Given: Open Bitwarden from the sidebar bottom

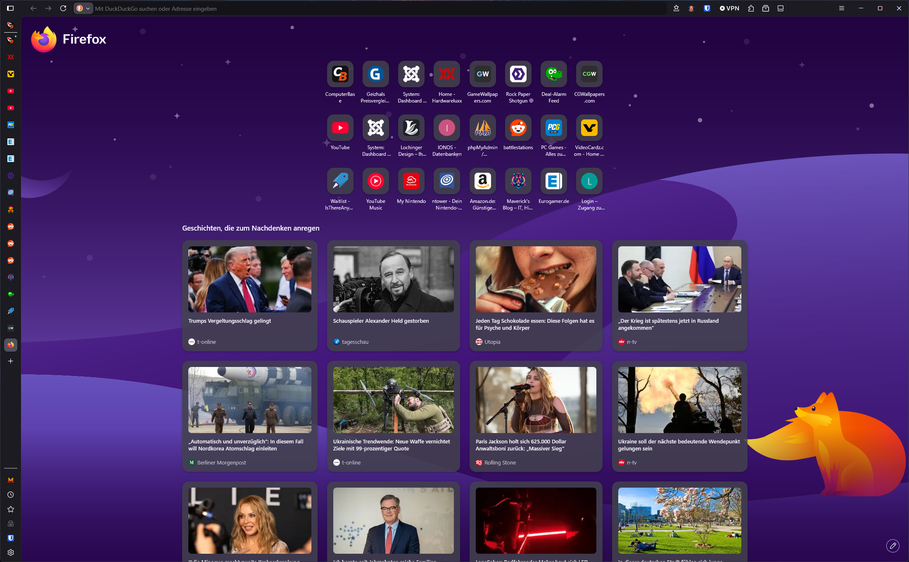Looking at the screenshot, I should click(x=11, y=538).
